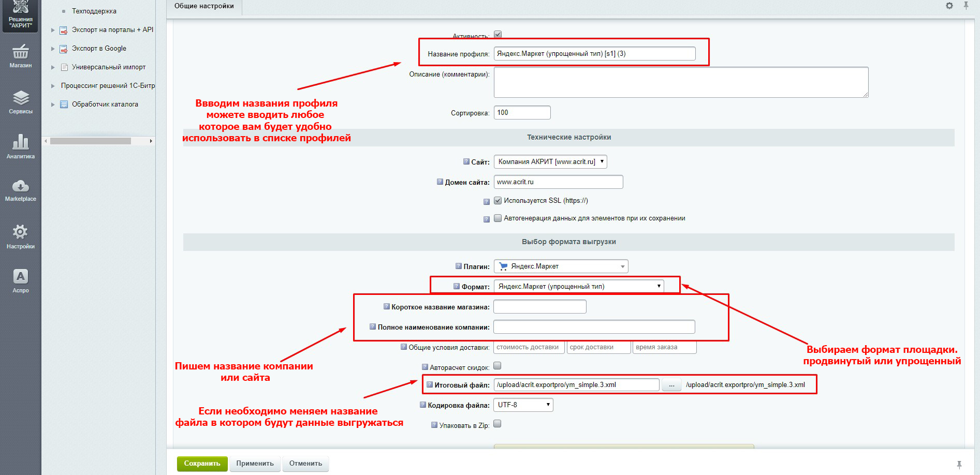Open the Аспро sidebar icon
The height and width of the screenshot is (475, 980).
click(x=20, y=281)
